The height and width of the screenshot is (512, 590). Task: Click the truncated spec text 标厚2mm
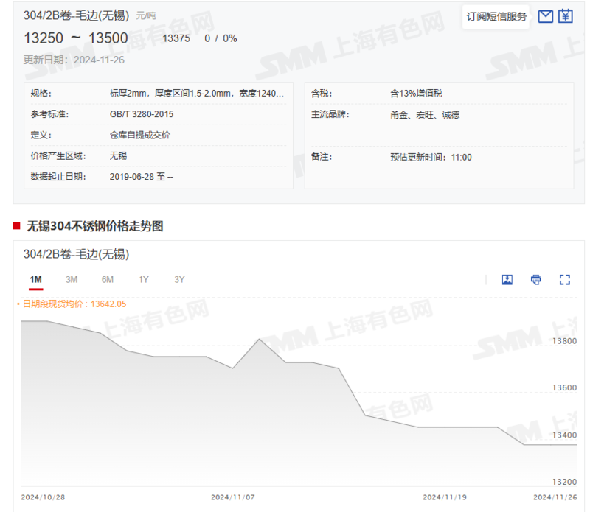196,94
